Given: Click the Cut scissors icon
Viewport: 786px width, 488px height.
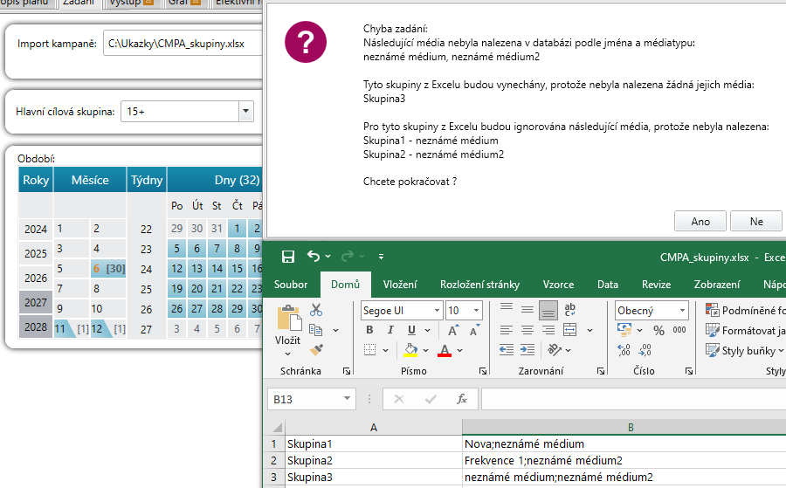Looking at the screenshot, I should pyautogui.click(x=316, y=310).
